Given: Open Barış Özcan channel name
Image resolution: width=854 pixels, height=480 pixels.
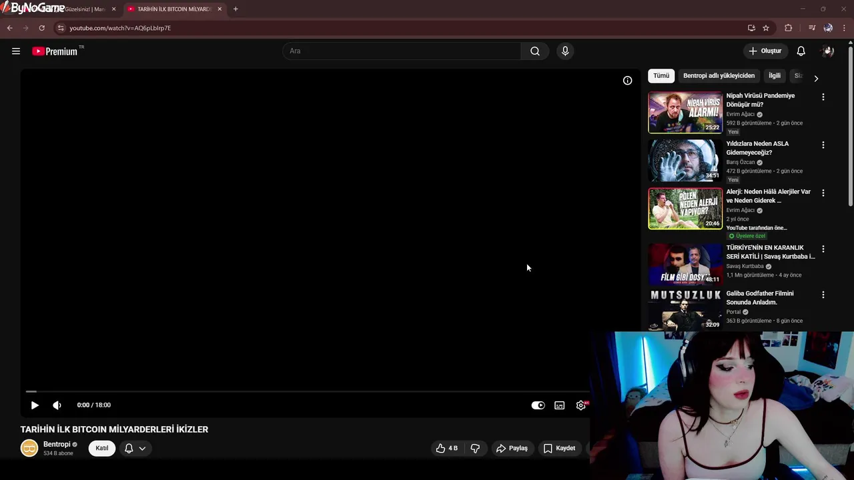Looking at the screenshot, I should pos(741,163).
